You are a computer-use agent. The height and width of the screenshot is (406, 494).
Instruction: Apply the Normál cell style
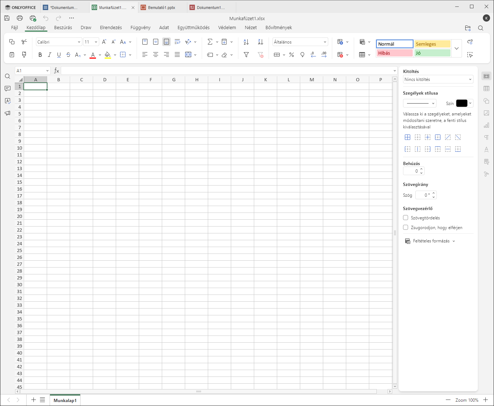point(395,44)
